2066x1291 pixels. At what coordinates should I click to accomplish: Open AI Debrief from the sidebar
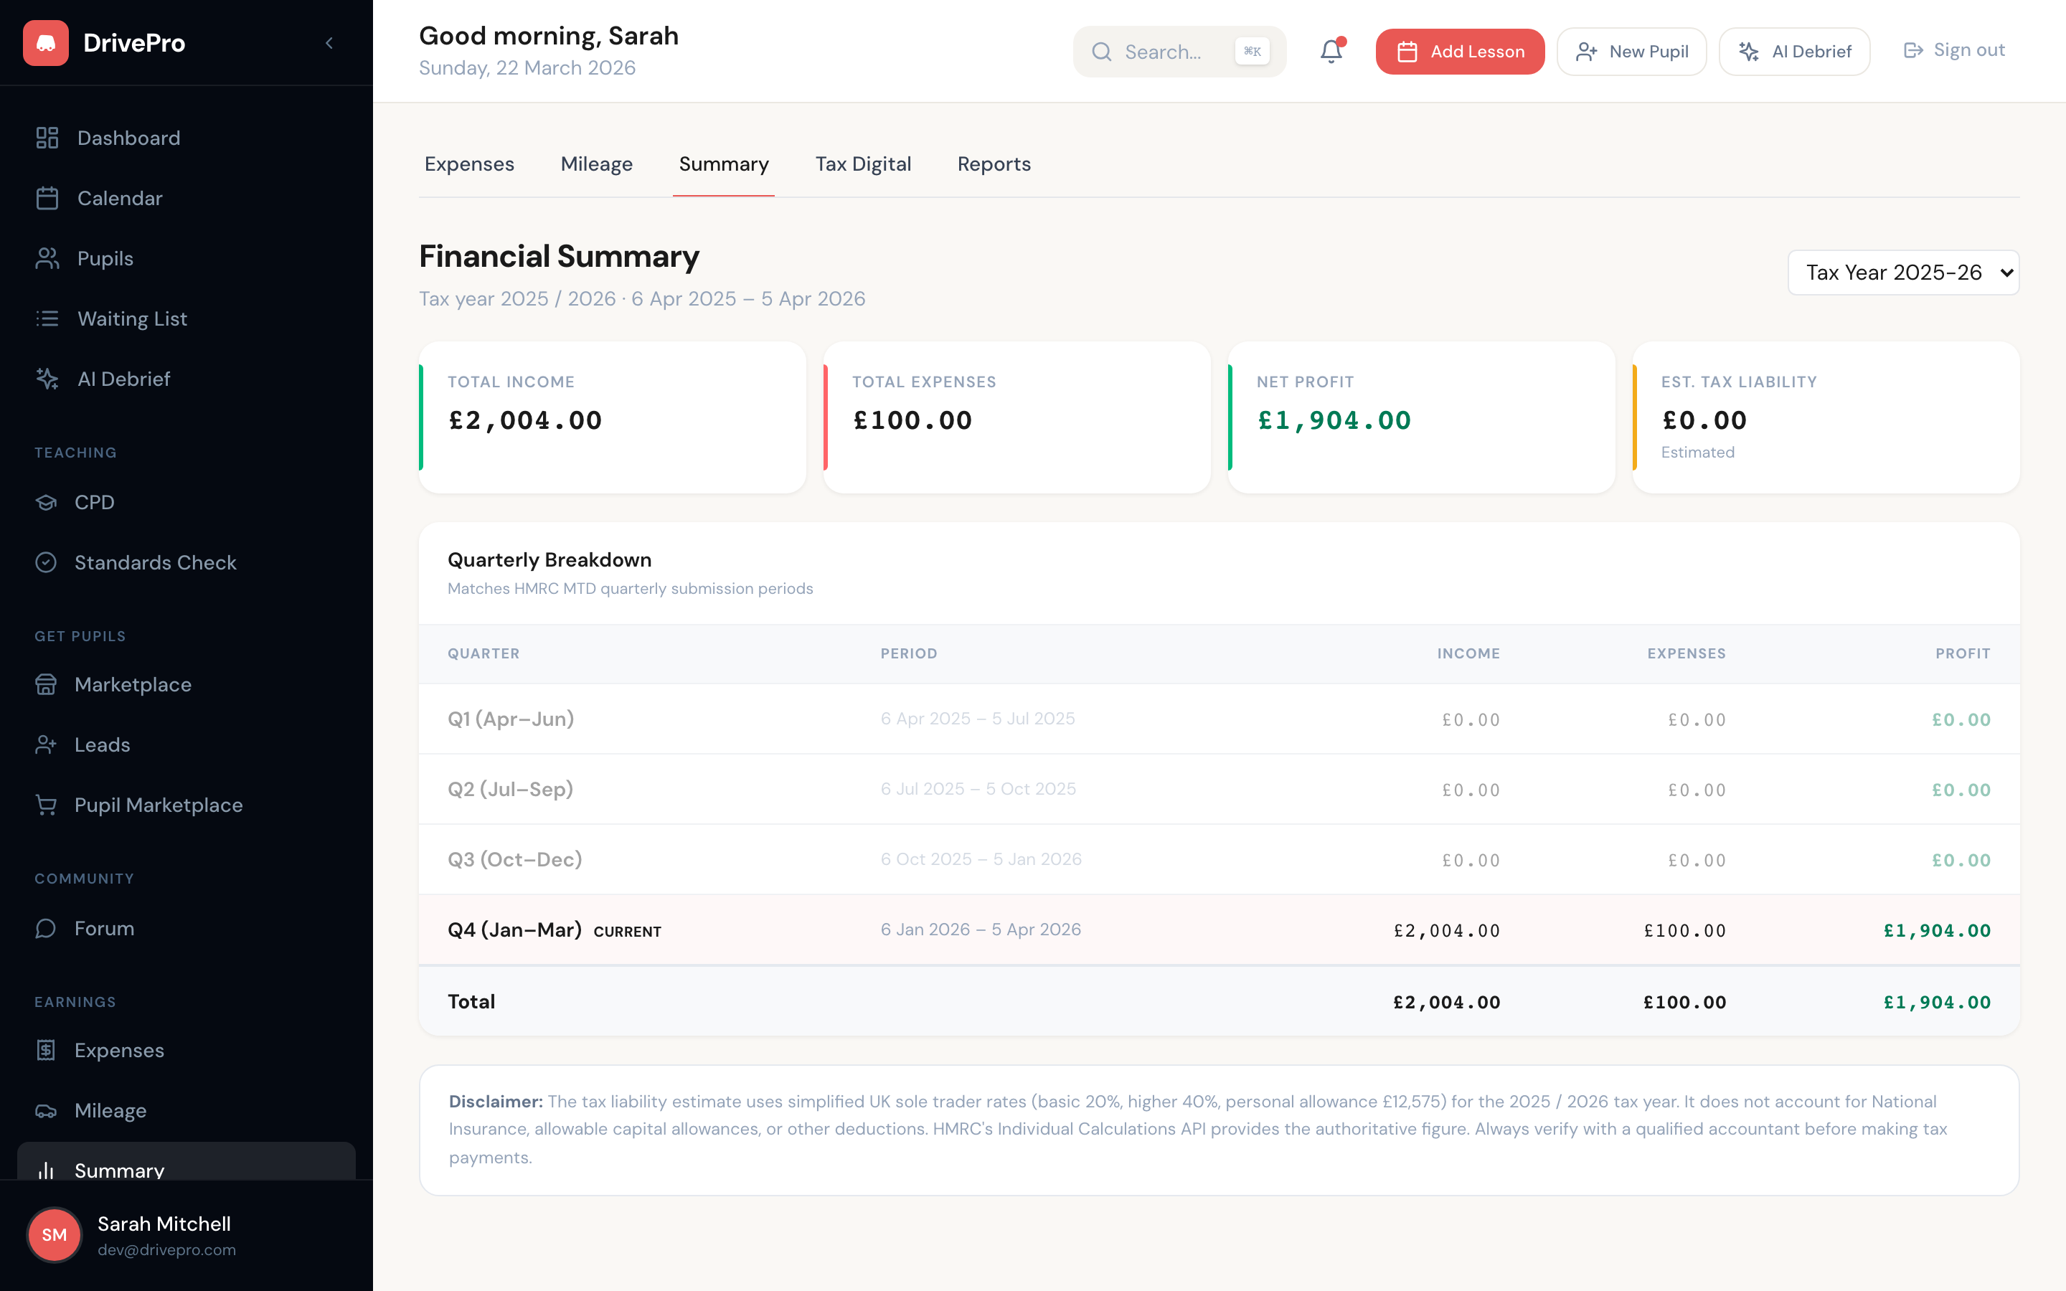pos(124,378)
